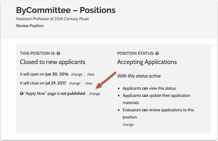Open help icon beside 'This Position Is'

(58, 53)
